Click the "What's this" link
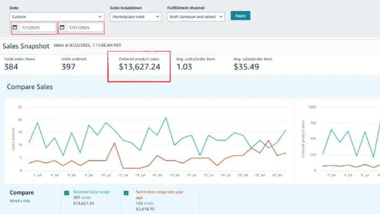This screenshot has width=380, height=214. (20, 201)
